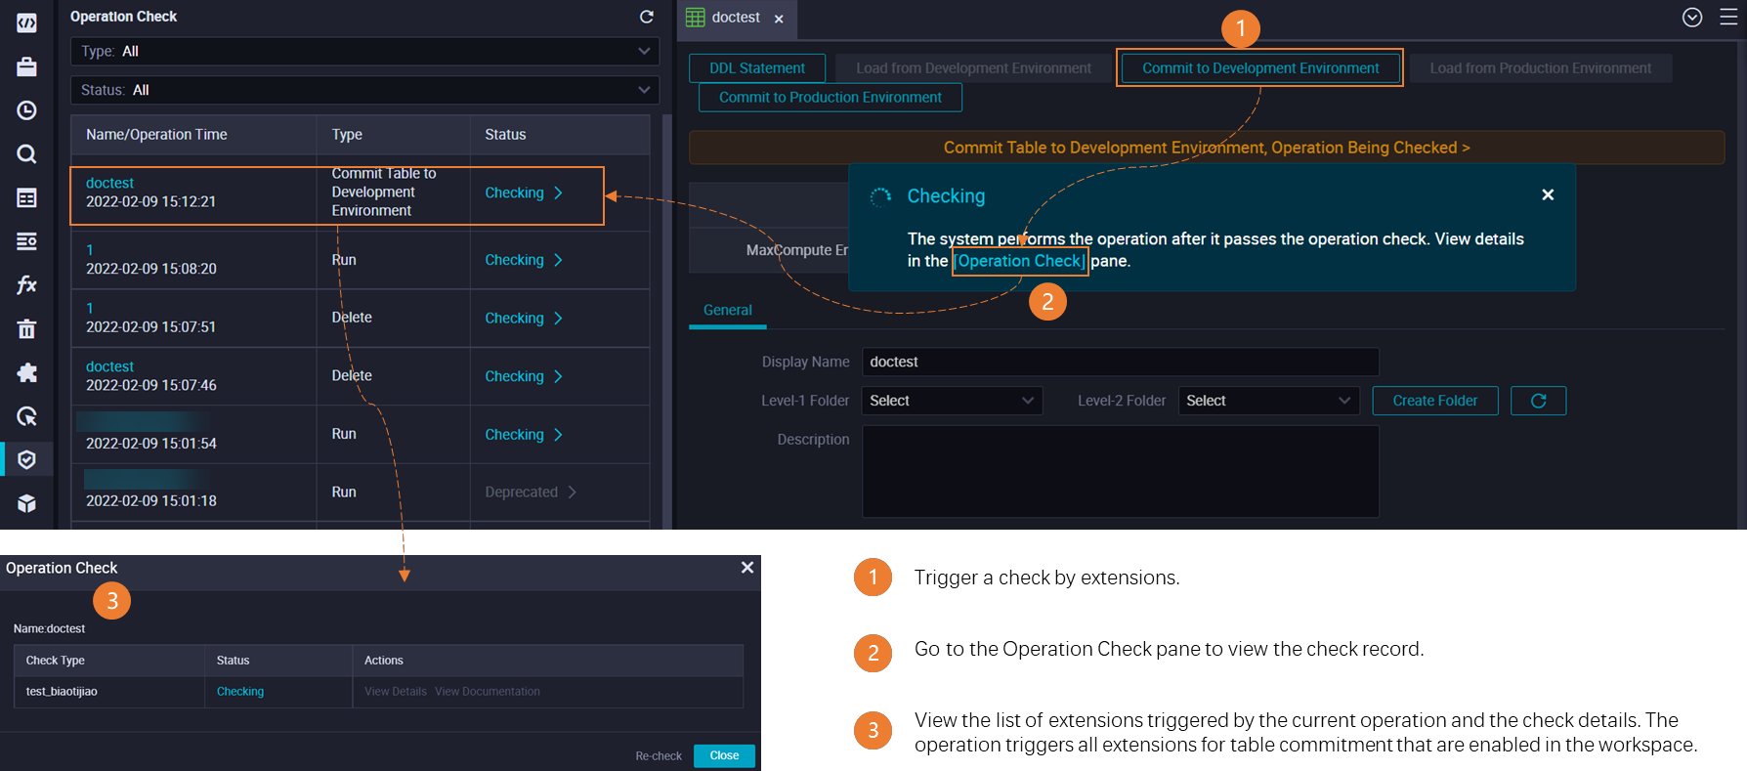Open the fx functions icon in the sidebar
1747x771 pixels.
pyautogui.click(x=26, y=285)
